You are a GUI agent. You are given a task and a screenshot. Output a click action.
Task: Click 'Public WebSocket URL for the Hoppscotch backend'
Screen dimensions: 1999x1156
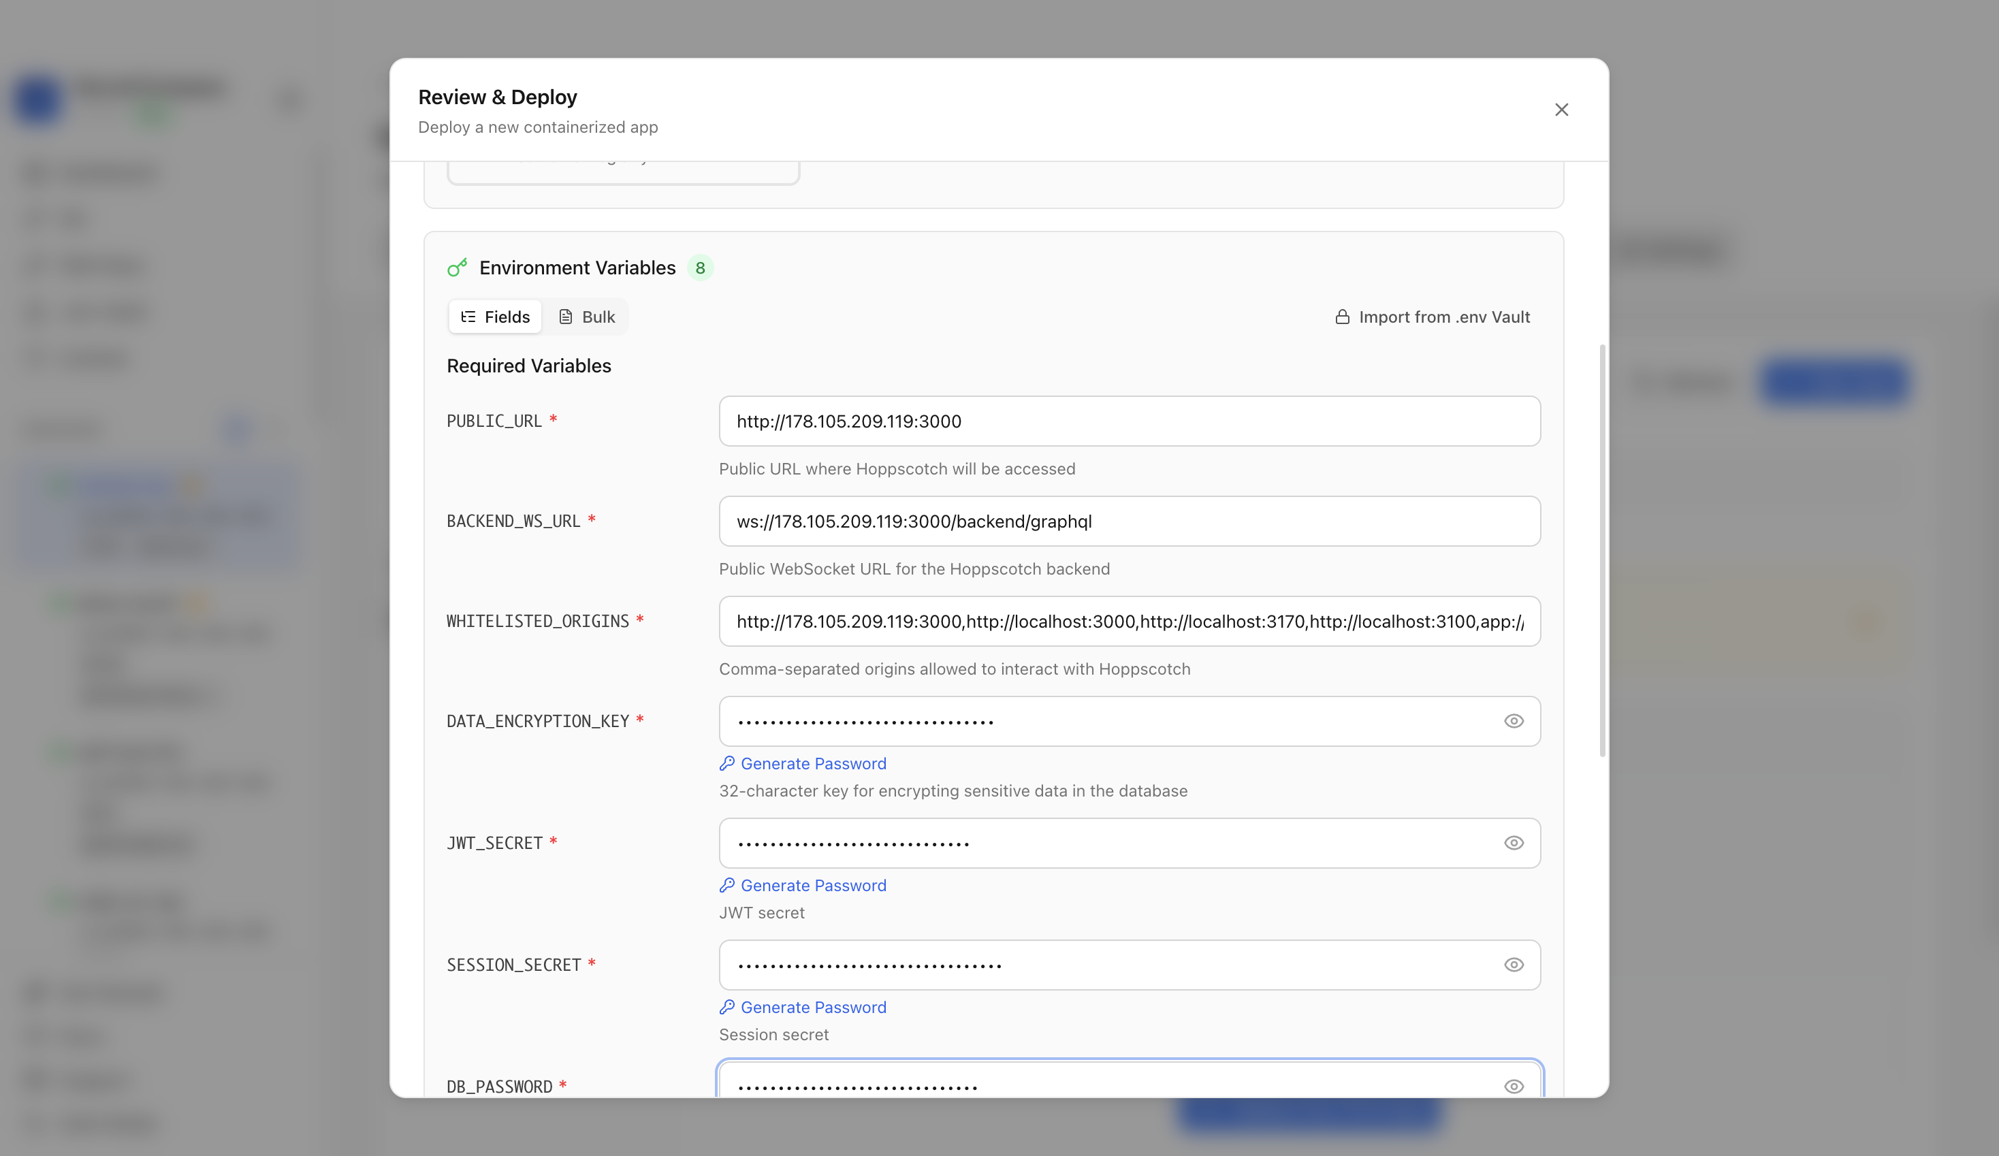(914, 569)
